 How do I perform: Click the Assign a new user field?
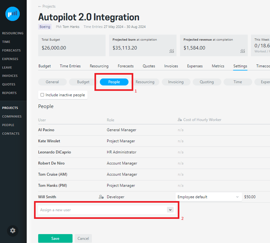(x=106, y=210)
